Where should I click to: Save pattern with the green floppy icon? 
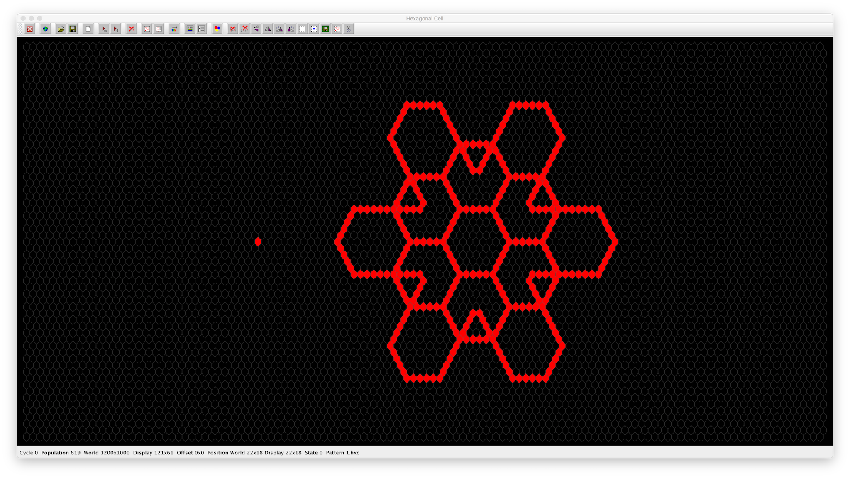(x=73, y=29)
